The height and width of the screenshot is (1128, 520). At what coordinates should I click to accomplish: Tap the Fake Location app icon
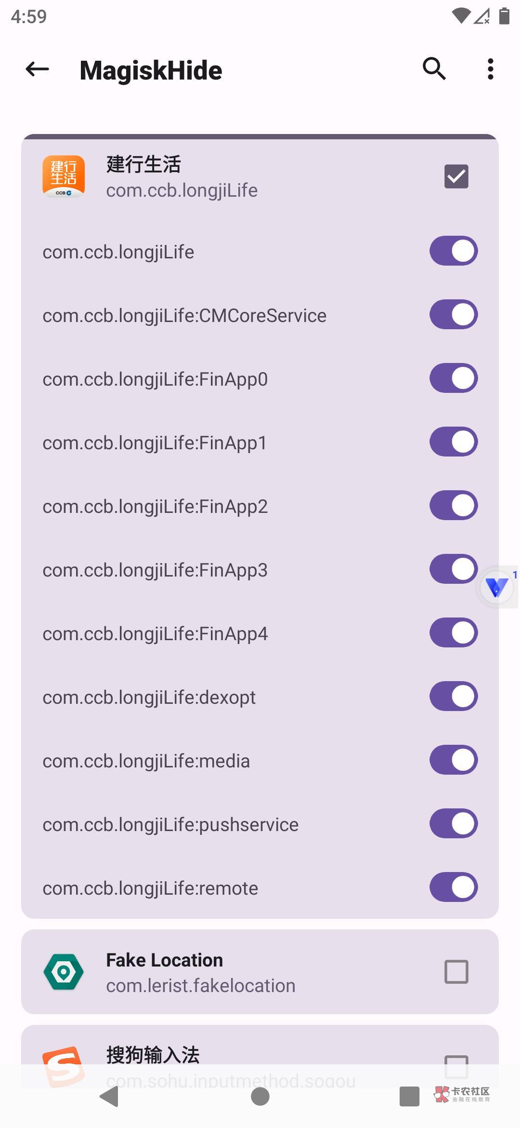tap(64, 972)
